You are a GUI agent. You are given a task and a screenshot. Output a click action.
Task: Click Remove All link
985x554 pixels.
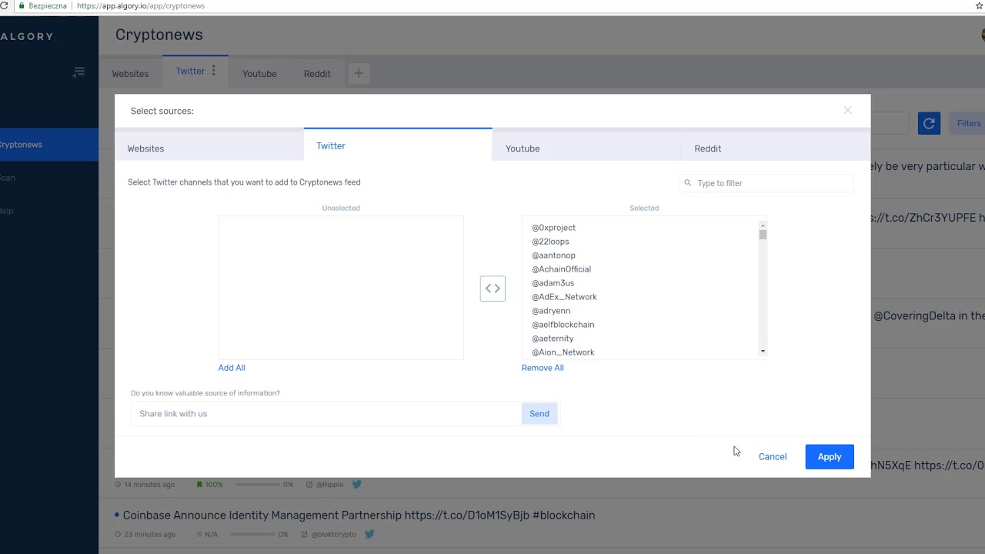point(543,368)
